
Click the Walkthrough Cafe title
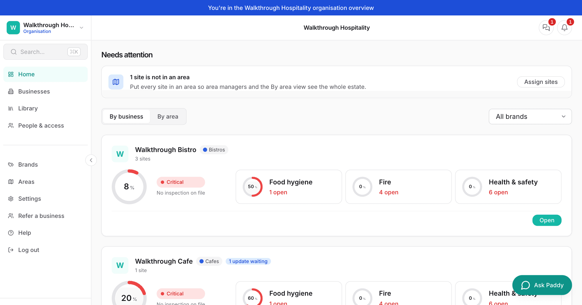[164, 261]
